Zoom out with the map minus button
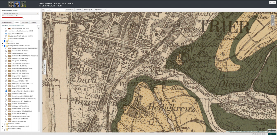Screen dimensions: 277x135 tap(273, 20)
